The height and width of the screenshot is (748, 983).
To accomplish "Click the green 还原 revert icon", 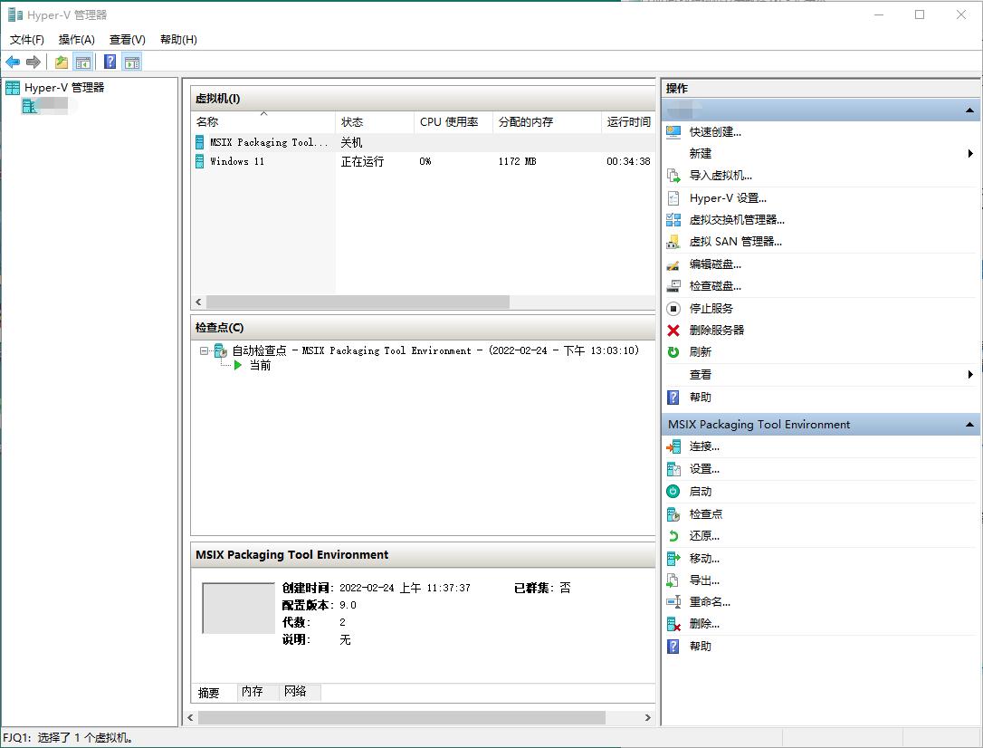I will [673, 536].
